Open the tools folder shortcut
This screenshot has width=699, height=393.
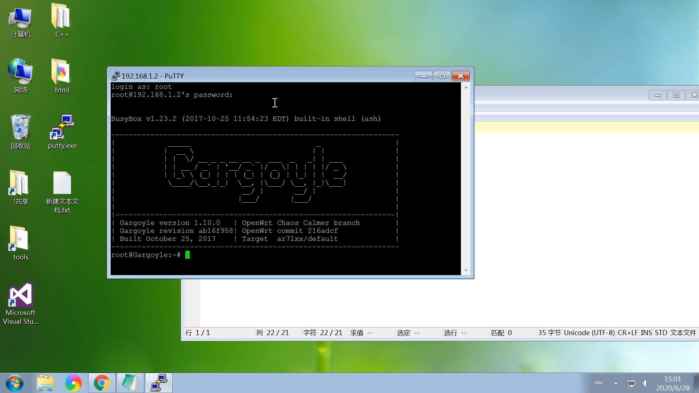coord(20,239)
